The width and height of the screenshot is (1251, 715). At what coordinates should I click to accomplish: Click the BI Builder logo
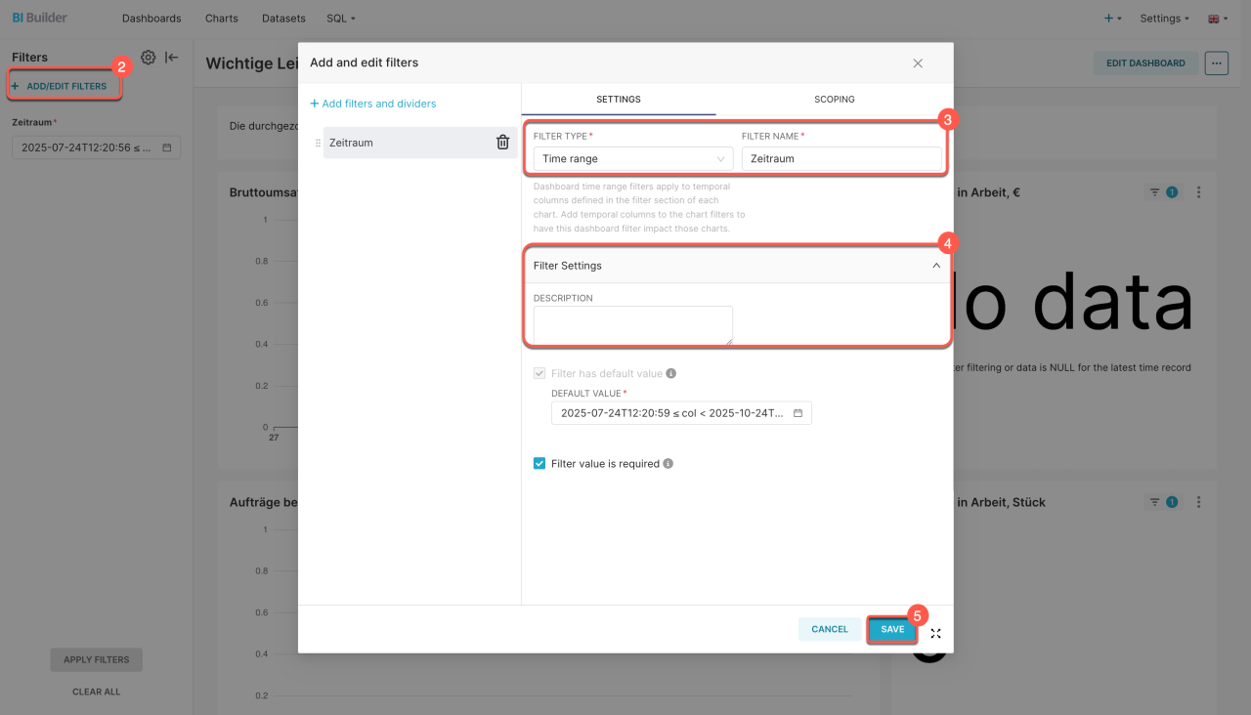[x=40, y=18]
